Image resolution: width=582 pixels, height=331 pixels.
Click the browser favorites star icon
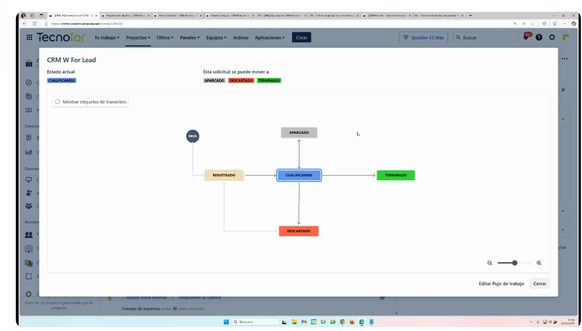pos(533,23)
